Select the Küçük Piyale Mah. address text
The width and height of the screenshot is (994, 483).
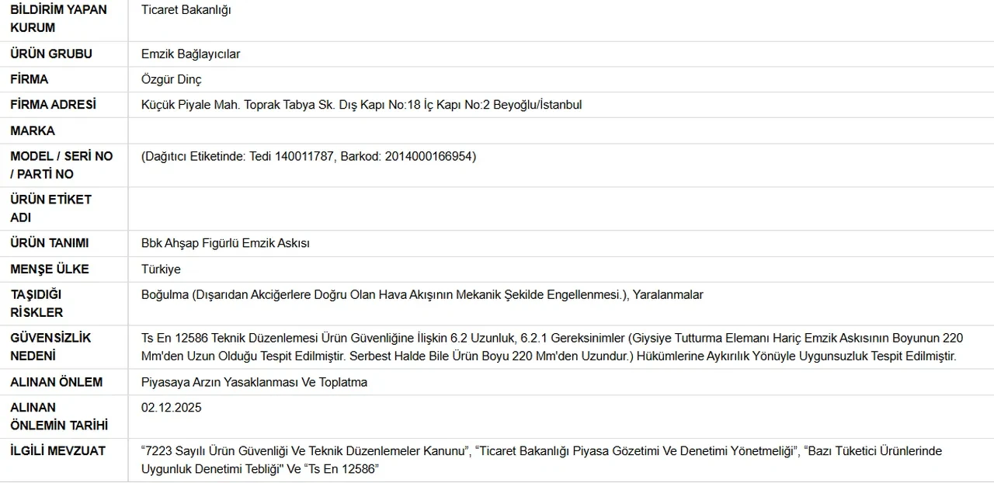click(361, 105)
